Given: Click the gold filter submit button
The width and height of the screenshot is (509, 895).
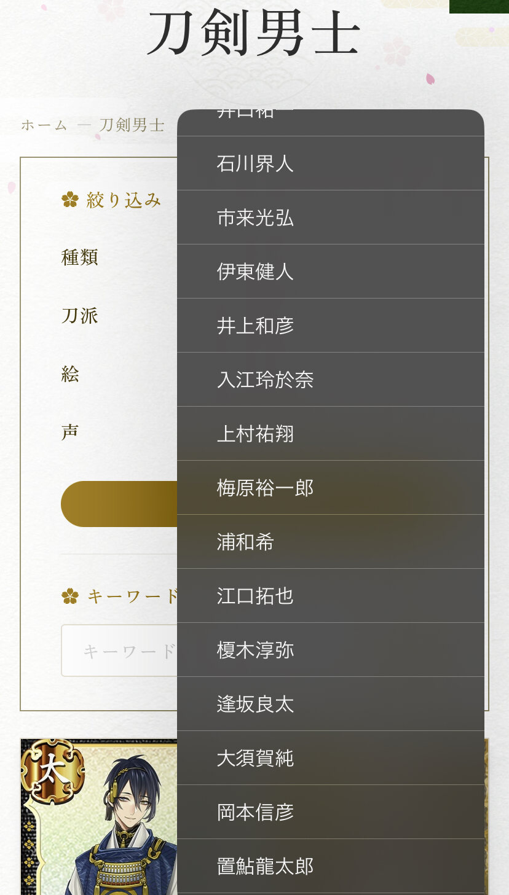Looking at the screenshot, I should (x=119, y=504).
